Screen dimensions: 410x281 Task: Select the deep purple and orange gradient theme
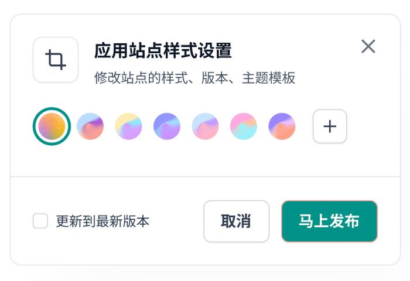[282, 126]
